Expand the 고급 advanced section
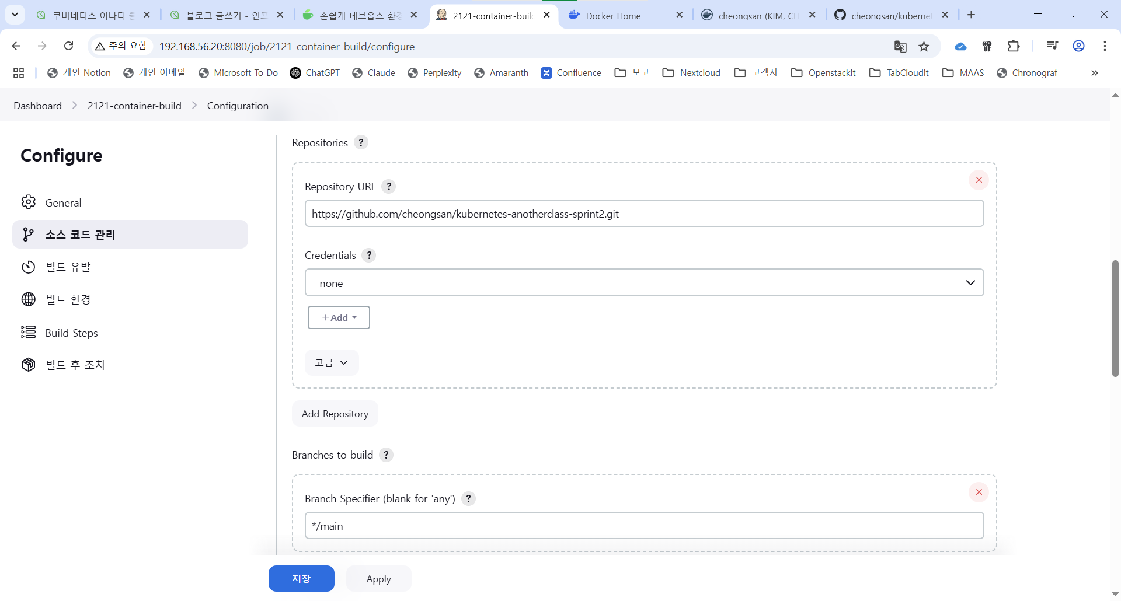 click(332, 362)
